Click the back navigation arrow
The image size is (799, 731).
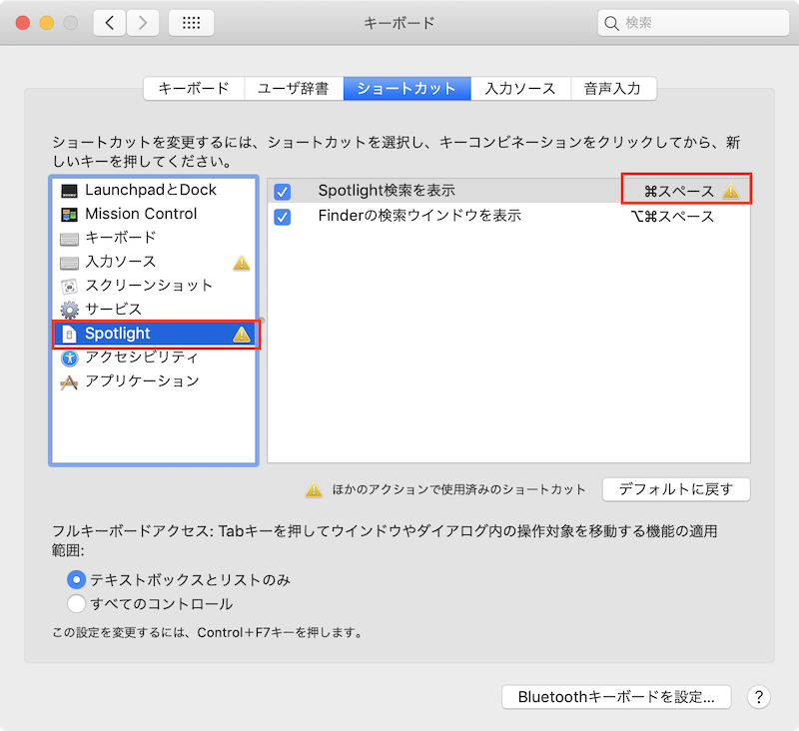coord(109,22)
